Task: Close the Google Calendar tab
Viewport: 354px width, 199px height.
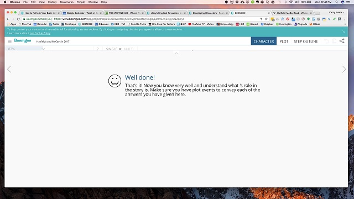Action: point(101,13)
